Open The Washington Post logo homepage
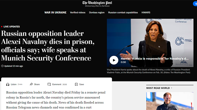The height and width of the screenshot is (110, 197). coord(97,4)
